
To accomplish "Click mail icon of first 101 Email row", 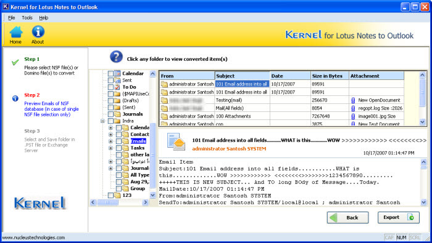I will tap(165, 84).
